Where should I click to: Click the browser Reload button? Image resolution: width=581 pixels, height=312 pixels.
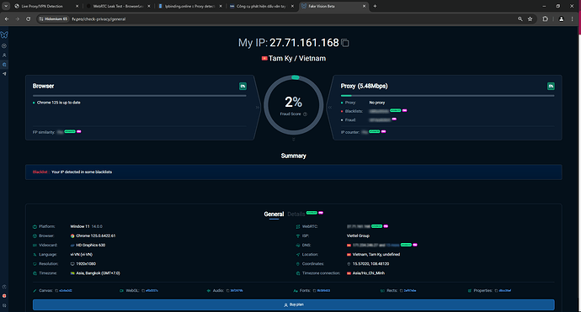(x=28, y=19)
